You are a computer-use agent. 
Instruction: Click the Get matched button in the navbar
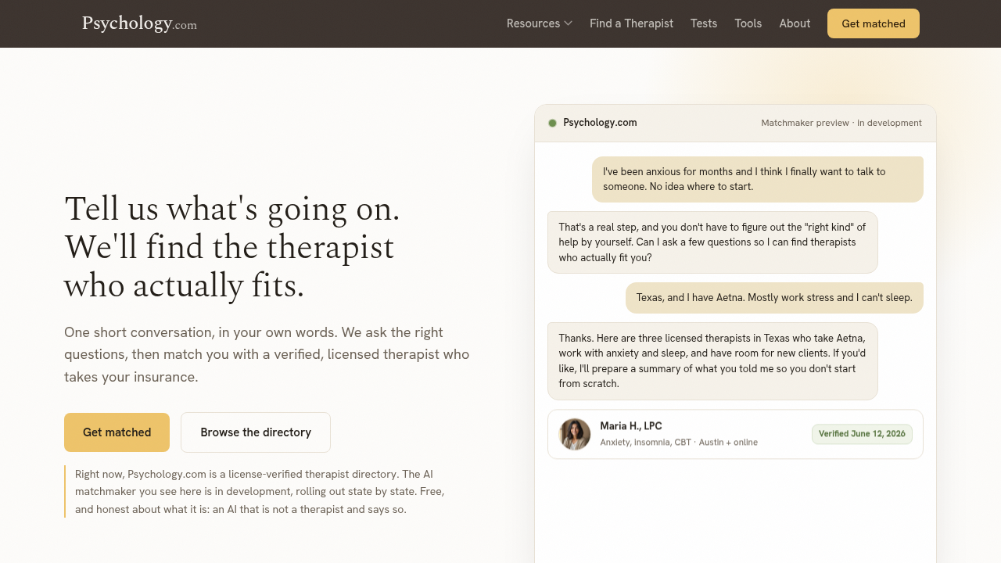pyautogui.click(x=874, y=23)
